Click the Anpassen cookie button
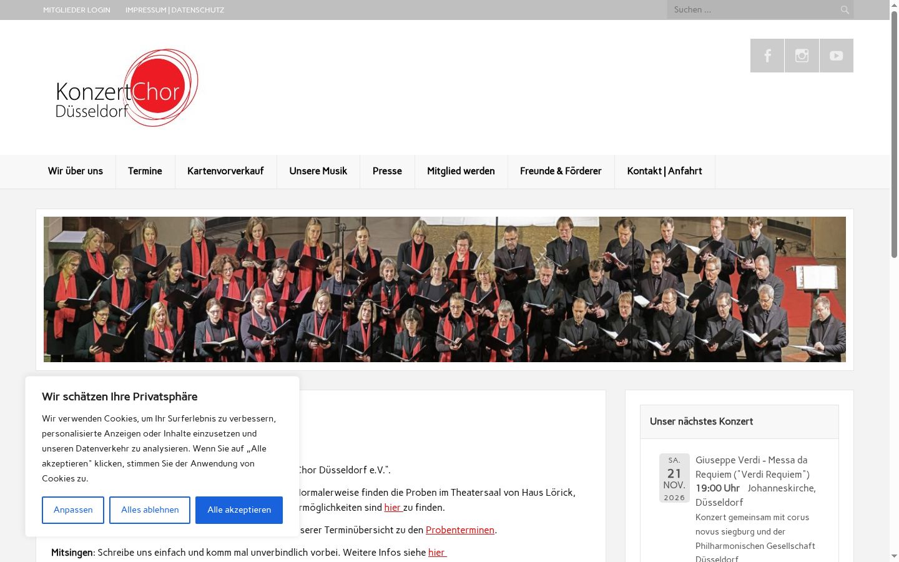This screenshot has width=899, height=562. pos(73,510)
